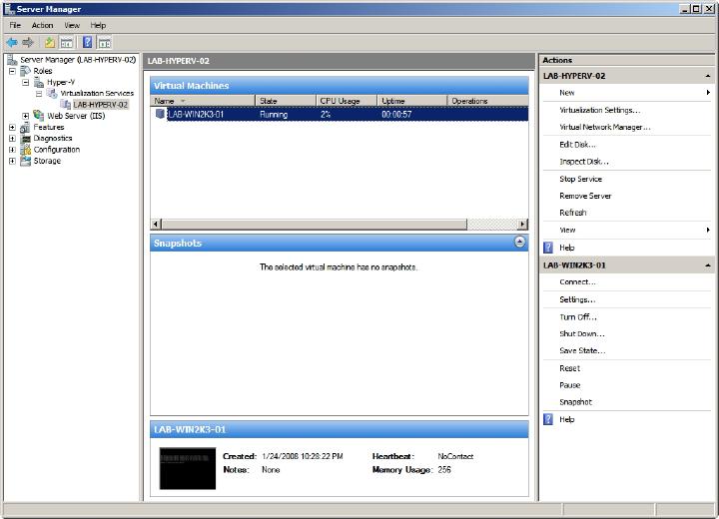The width and height of the screenshot is (719, 519).
Task: Click the Operations column header
Action: (488, 101)
